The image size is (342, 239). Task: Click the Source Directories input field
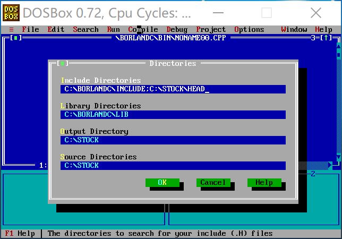coord(173,166)
